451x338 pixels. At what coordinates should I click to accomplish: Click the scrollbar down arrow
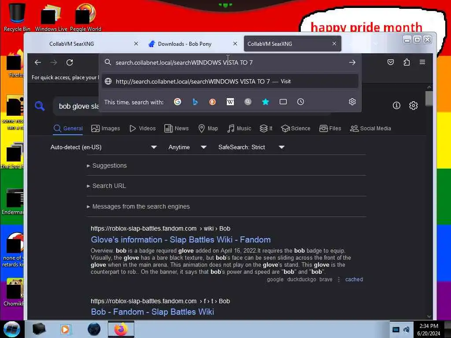(x=429, y=316)
